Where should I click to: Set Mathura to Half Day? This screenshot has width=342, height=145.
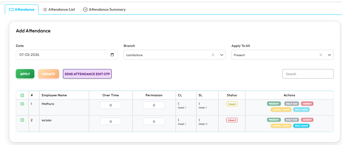[x=292, y=104]
